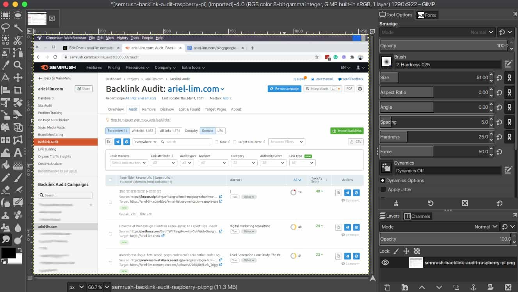Screen dimensions: 518x292
Task: Link Angle to brush default
Action: pyautogui.click(x=509, y=107)
